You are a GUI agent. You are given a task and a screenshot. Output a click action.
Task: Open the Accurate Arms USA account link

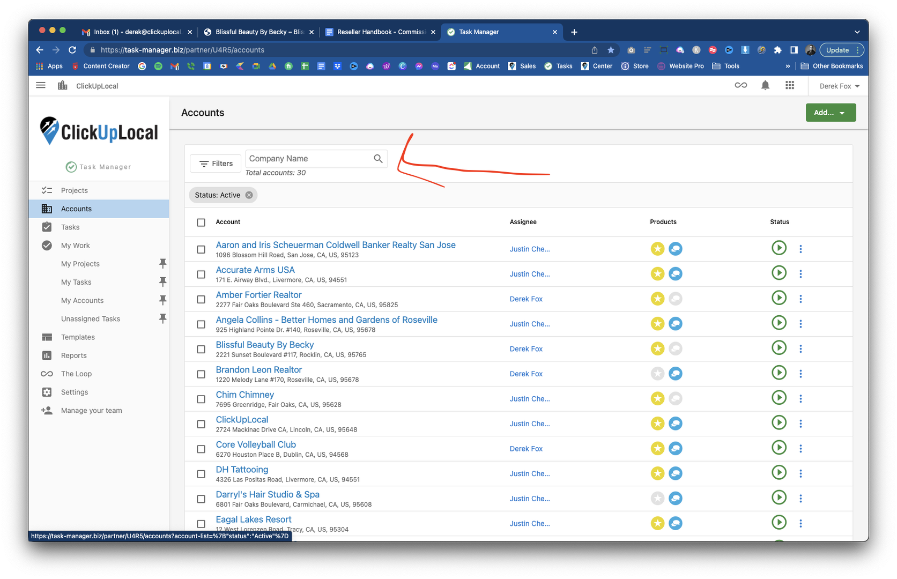click(x=255, y=270)
